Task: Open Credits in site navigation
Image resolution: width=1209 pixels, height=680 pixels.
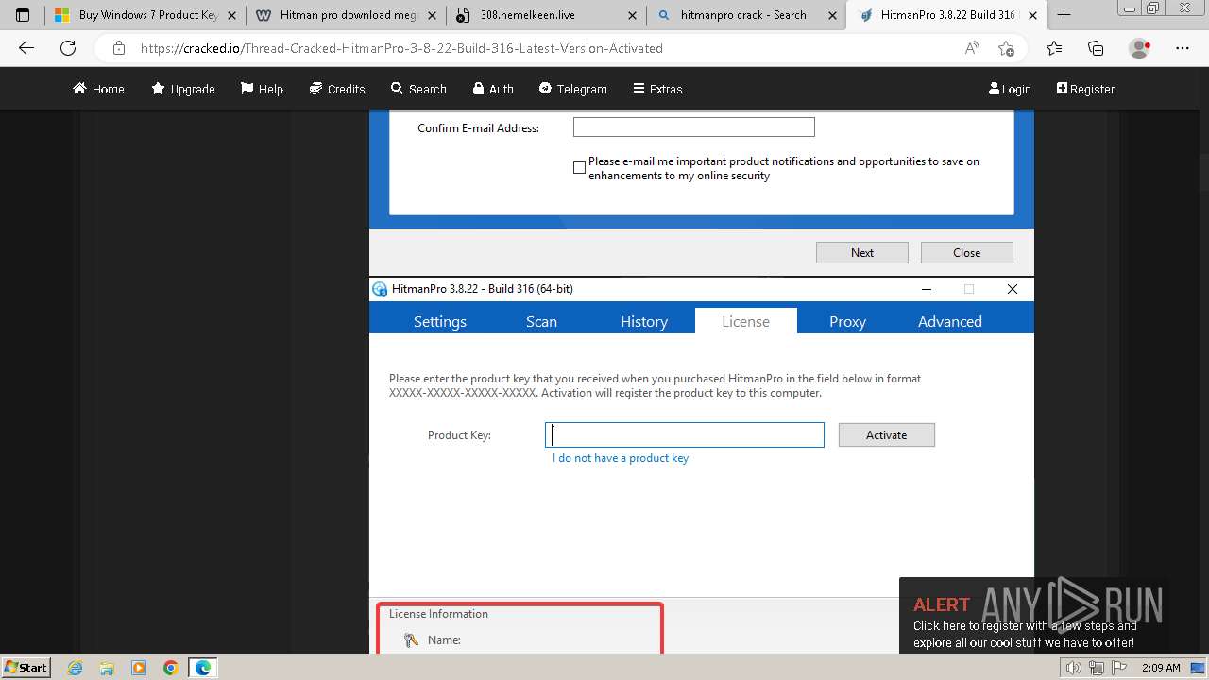Action: click(337, 89)
